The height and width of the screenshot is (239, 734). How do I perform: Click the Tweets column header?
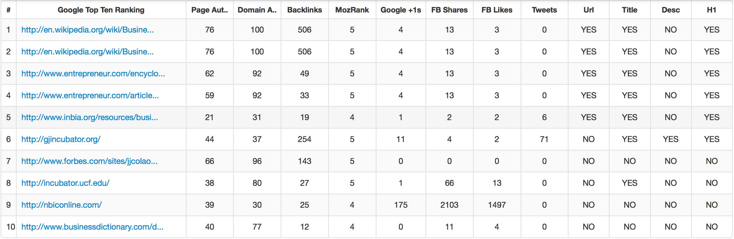click(x=544, y=10)
